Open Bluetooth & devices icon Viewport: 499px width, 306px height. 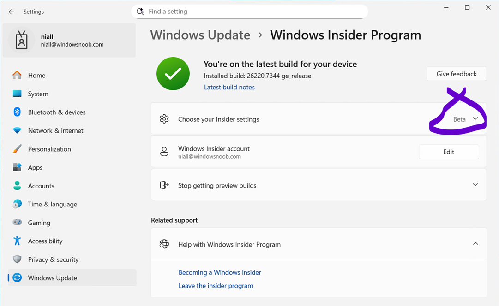tap(17, 112)
